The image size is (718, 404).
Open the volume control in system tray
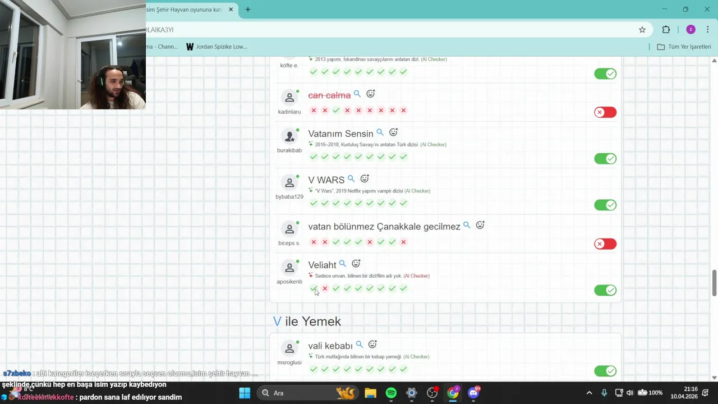coord(630,393)
